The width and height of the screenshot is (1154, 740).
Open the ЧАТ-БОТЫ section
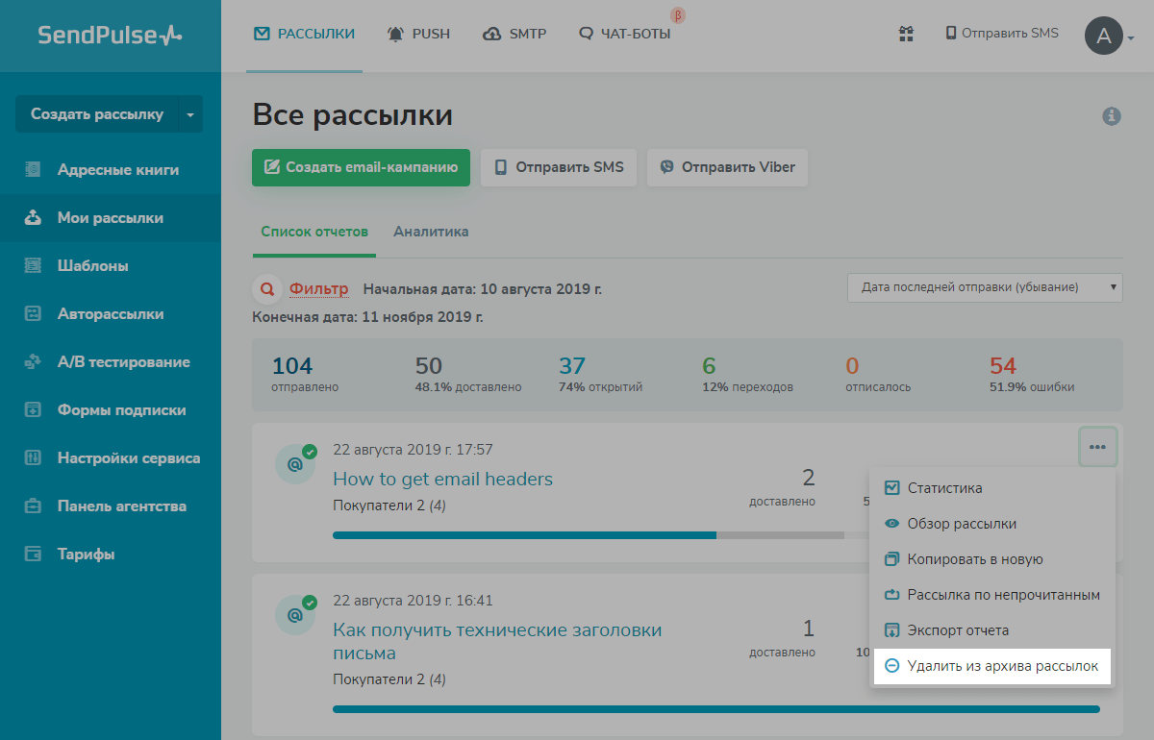tap(624, 34)
